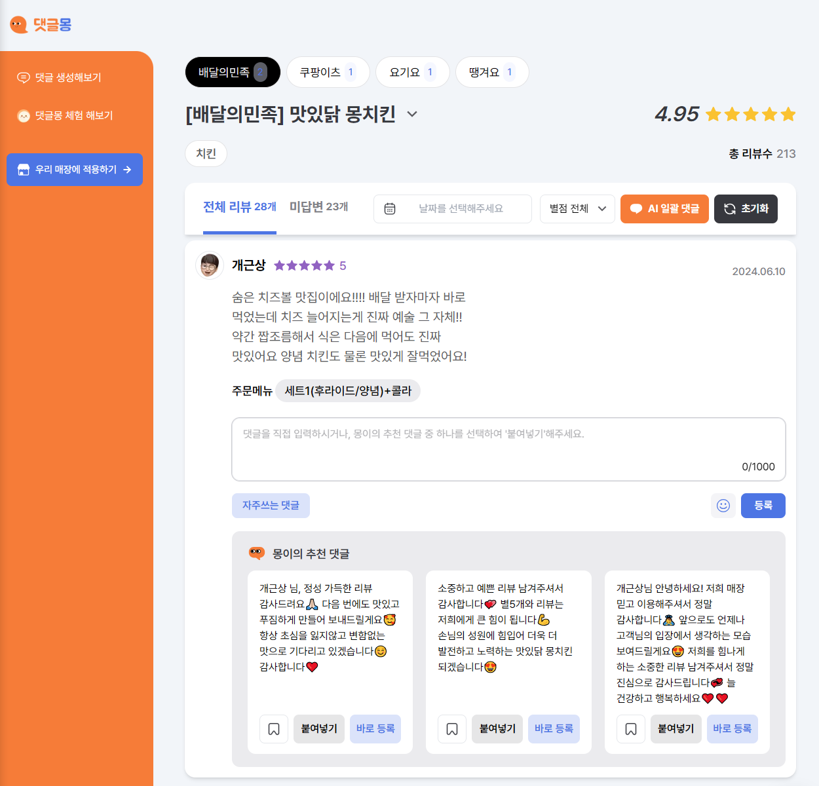Screen dimensions: 819x786
Task: Open the emoji picker smiley icon
Action: point(723,506)
